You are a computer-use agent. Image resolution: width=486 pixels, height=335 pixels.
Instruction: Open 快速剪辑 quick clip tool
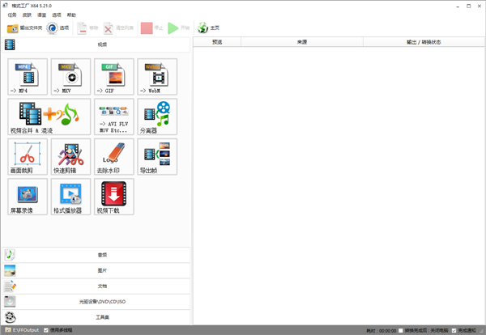tap(71, 156)
